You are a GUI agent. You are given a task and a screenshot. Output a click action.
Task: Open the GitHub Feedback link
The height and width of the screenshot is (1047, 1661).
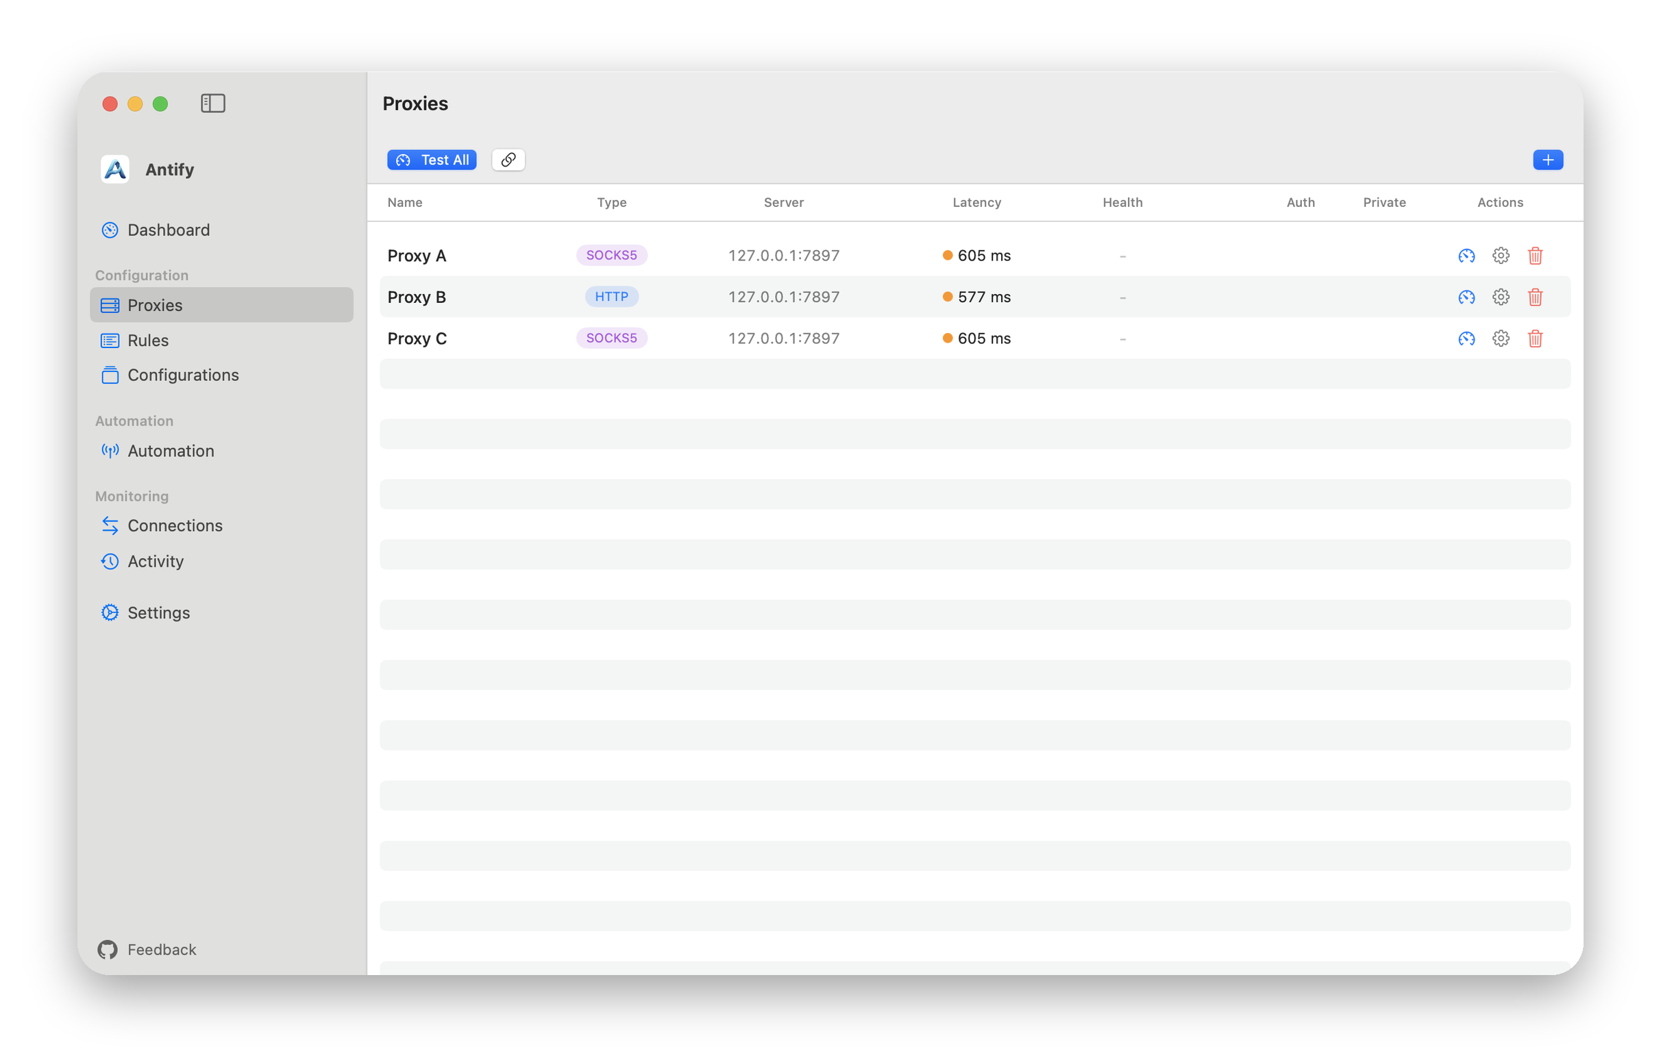[147, 950]
